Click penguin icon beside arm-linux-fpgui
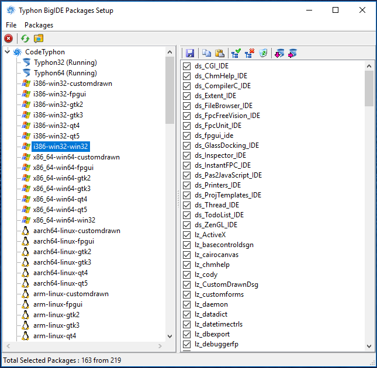 26,304
